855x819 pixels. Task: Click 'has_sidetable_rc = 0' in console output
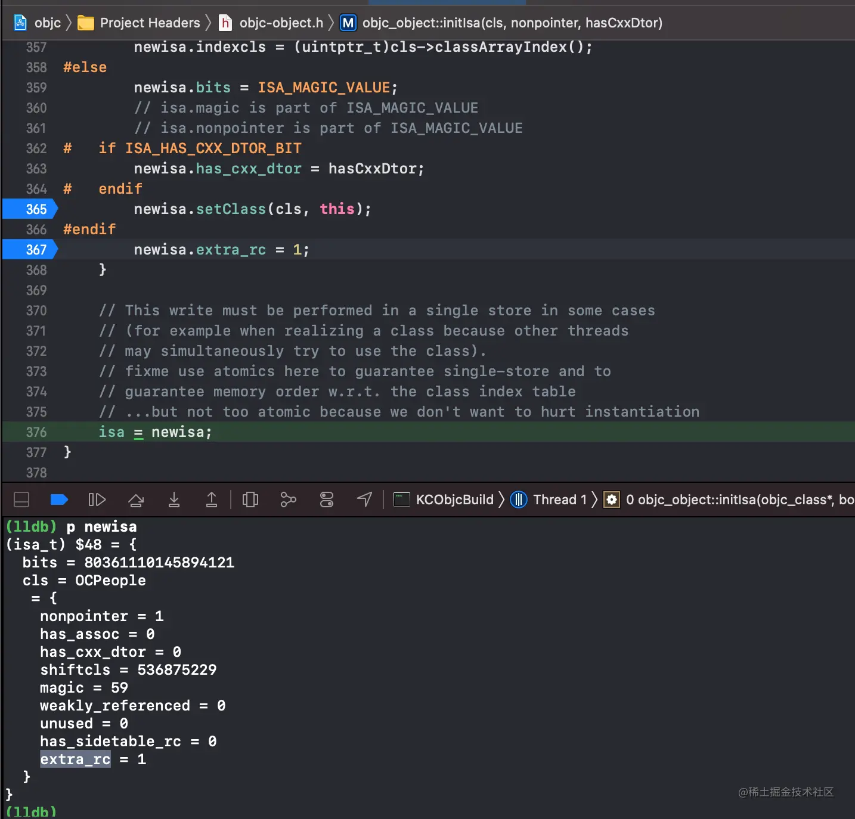coord(128,742)
